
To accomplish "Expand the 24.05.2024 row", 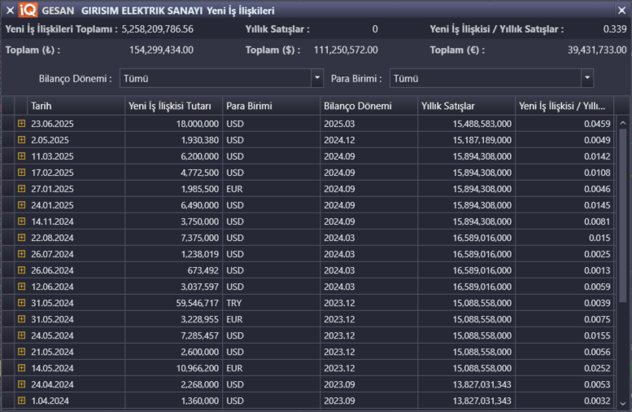I will point(21,335).
